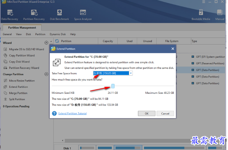This screenshot has width=228, height=150.
Task: Open the Dynamic Disk menu
Action: tap(58, 34)
